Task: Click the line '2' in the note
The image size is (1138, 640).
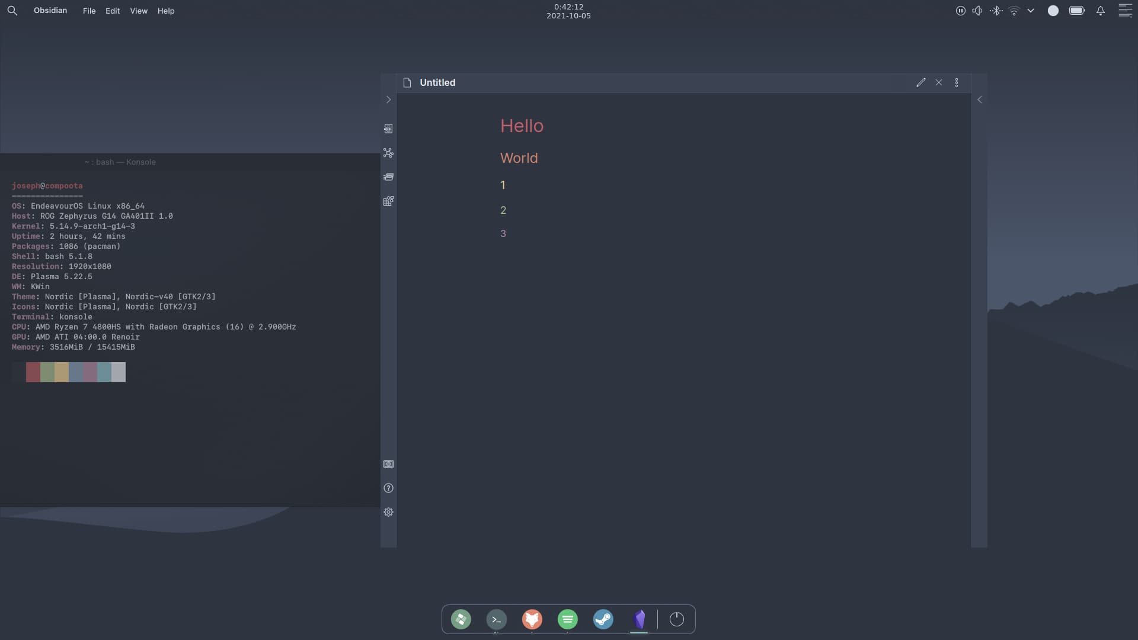Action: coord(503,210)
